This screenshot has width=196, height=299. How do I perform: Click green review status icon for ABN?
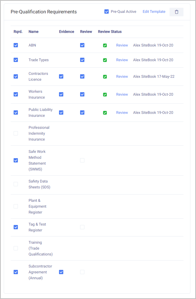105,45
